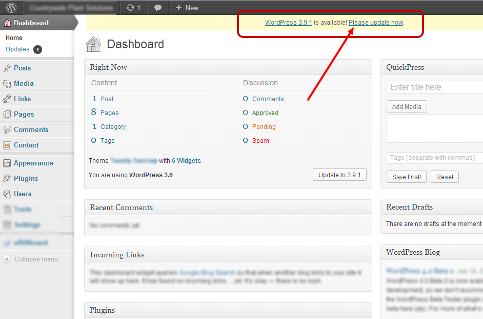This screenshot has height=319, width=483.
Task: Click the Add Media button
Action: tap(407, 106)
